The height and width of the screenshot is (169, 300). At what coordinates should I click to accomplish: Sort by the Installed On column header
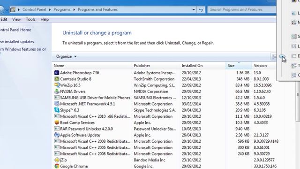(x=202, y=66)
